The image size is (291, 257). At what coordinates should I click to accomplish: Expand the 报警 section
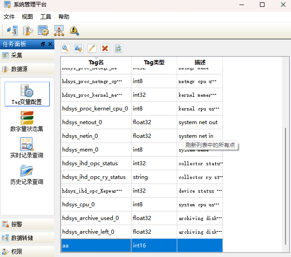tap(27, 224)
